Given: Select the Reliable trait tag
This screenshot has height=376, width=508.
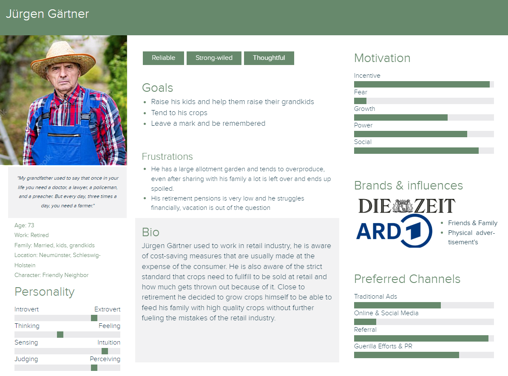Looking at the screenshot, I should tap(163, 58).
